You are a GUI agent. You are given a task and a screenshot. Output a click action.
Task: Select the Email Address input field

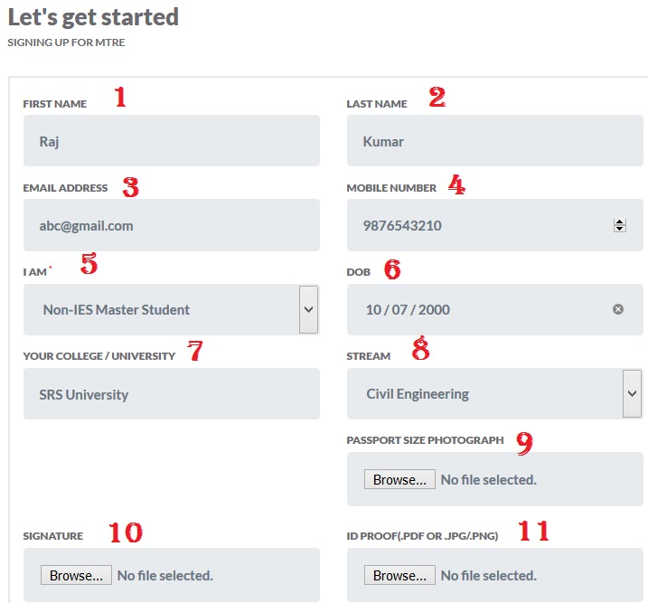coord(171,225)
